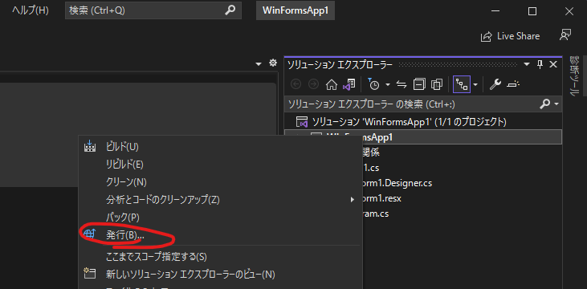This screenshot has width=587, height=289.
Task: Click the Home icon in Solution Explorer
Action: tap(332, 84)
